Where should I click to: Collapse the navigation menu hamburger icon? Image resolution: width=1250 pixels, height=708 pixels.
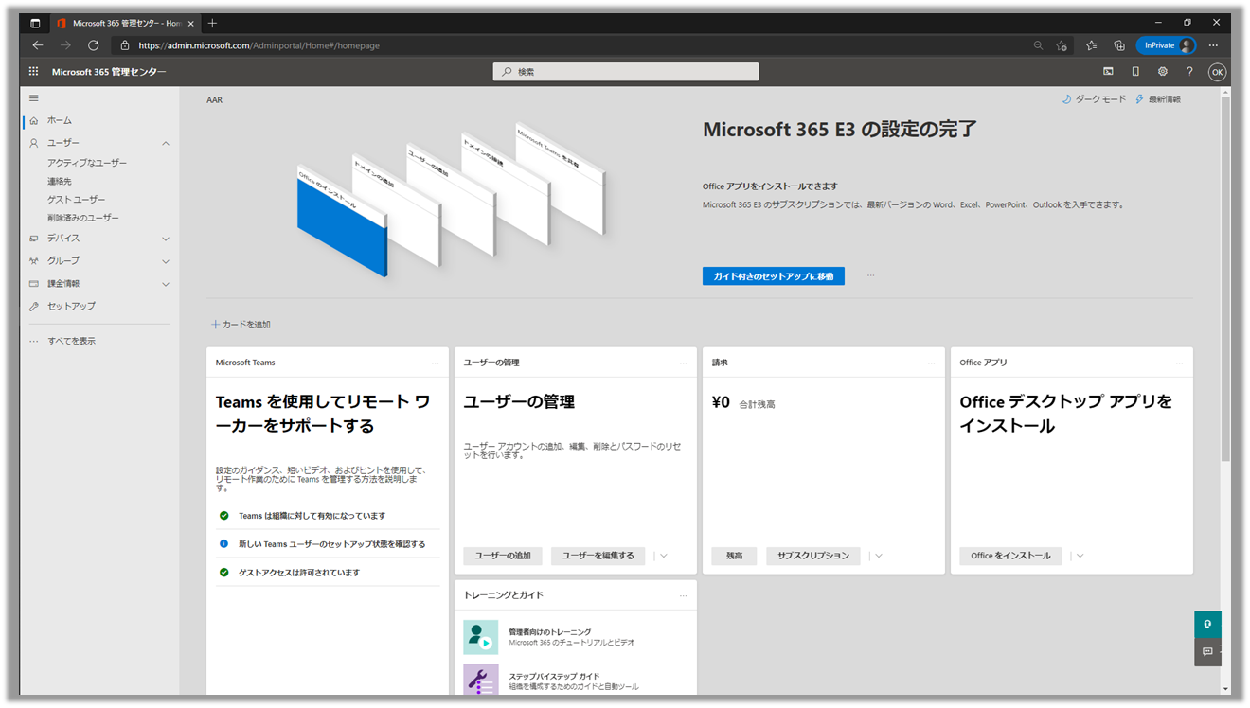[34, 98]
